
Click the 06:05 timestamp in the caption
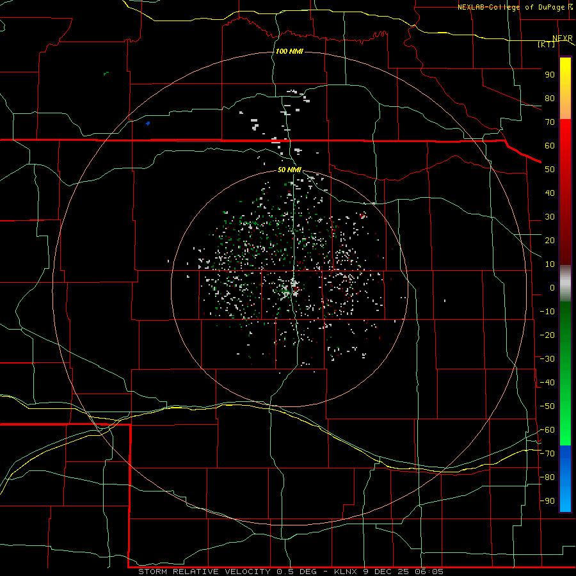[429, 572]
